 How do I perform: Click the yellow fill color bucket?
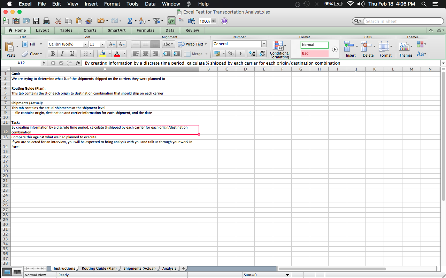[x=102, y=54]
